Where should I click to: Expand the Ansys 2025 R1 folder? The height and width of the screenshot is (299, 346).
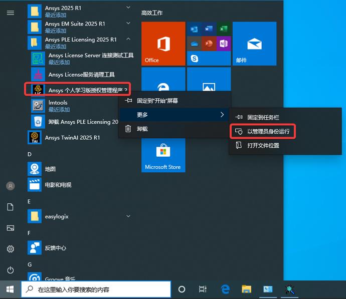tap(79, 11)
